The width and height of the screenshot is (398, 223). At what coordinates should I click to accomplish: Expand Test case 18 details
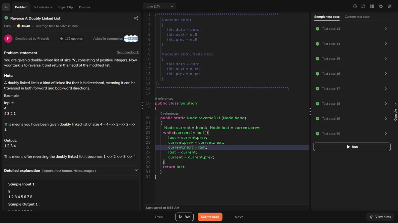click(x=386, y=104)
